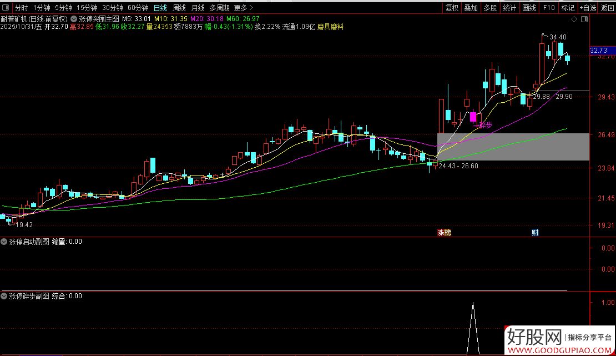Expand the 涨停突围主图 indicator dropdown
616x356 pixels.
tap(73, 19)
